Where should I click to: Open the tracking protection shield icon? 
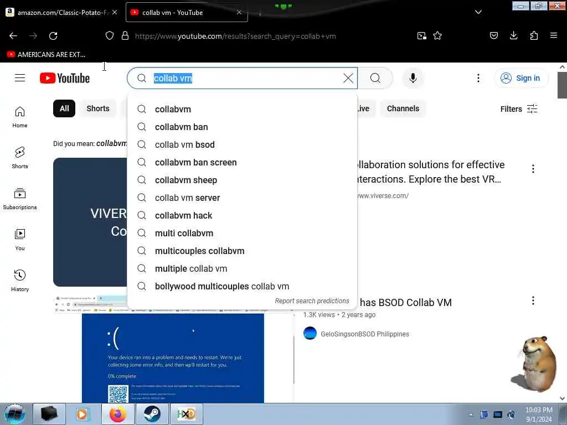pos(109,36)
